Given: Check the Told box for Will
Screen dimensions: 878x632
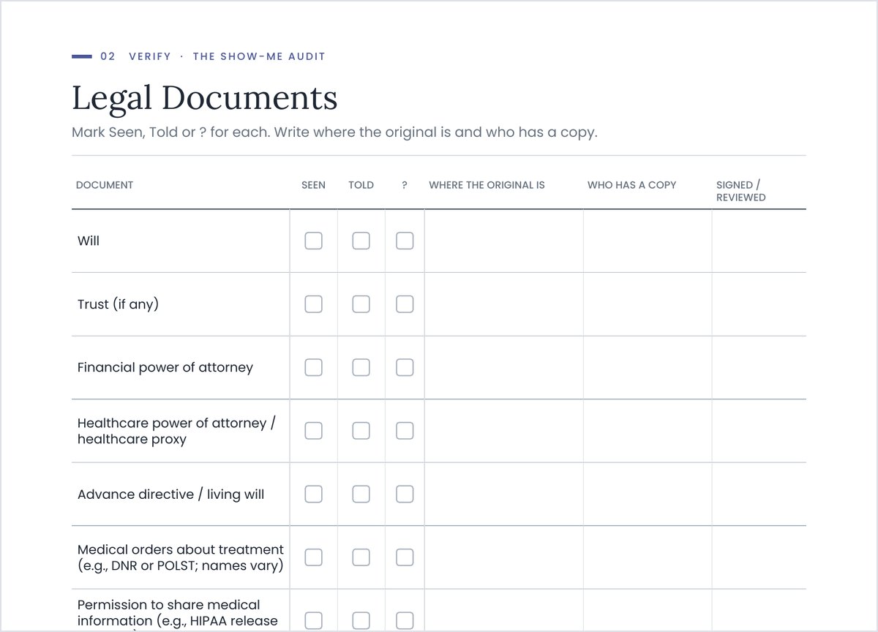Looking at the screenshot, I should coord(361,241).
